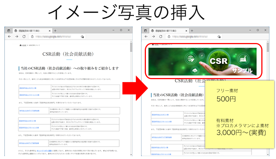This screenshot has height=159, width=276.
Task: Open tab actions menu in the left browser
Action: (8, 30)
